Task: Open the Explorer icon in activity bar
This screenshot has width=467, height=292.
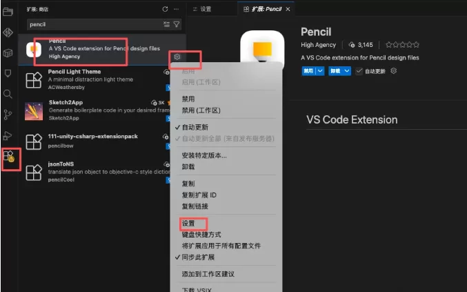Action: coord(8,13)
